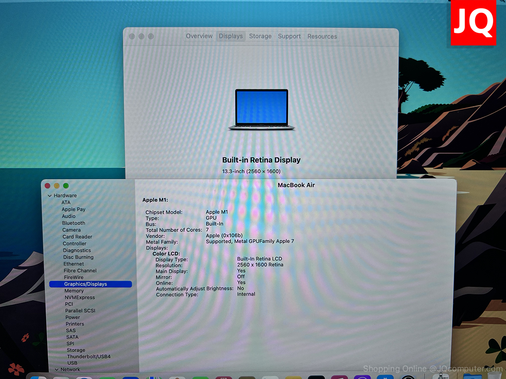506x379 pixels.
Task: Click the 'Mirror:' label
Action: click(164, 278)
